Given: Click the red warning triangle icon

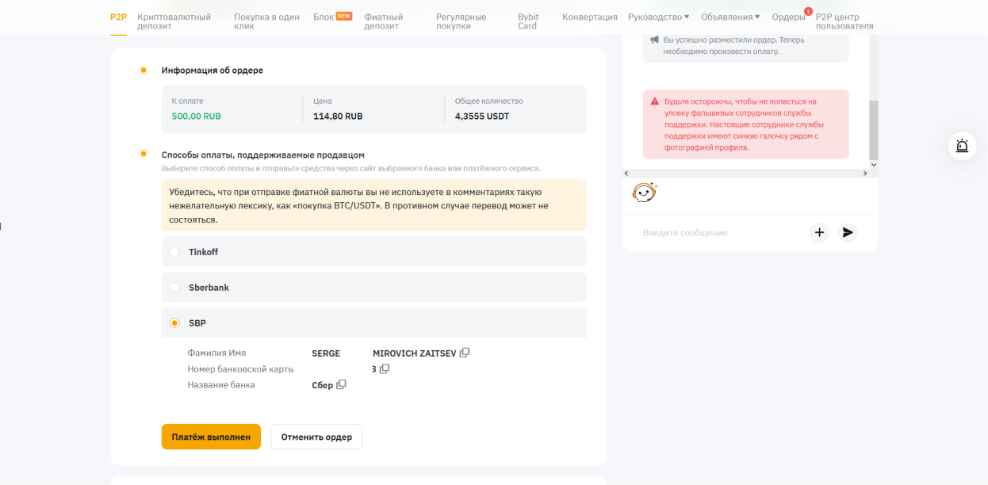Looking at the screenshot, I should click(655, 101).
